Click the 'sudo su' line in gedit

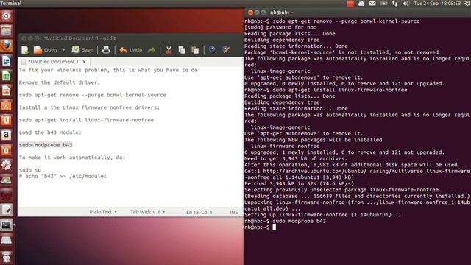(30, 170)
